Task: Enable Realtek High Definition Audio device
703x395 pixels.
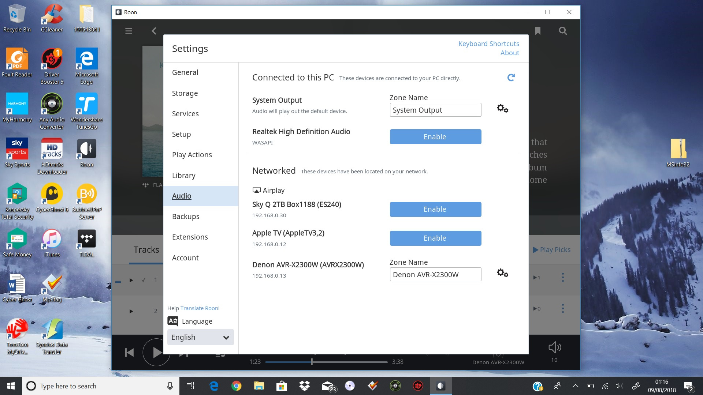Action: pos(435,136)
